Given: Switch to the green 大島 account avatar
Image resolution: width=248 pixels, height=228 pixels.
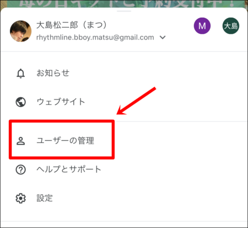Looking at the screenshot, I should click(x=231, y=26).
